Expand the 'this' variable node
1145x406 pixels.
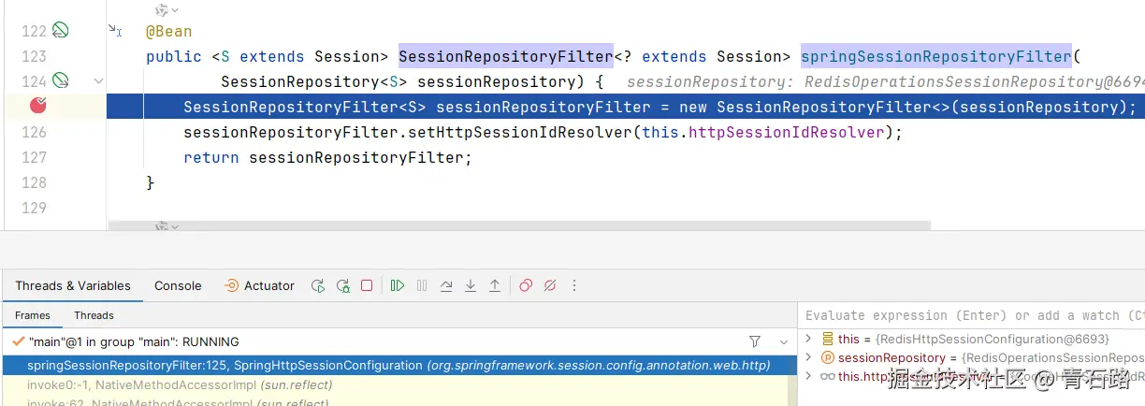point(809,339)
